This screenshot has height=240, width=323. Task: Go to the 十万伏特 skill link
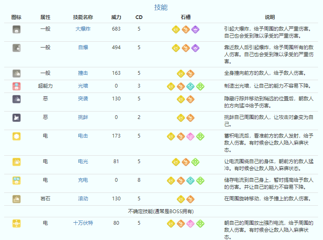click(x=83, y=223)
